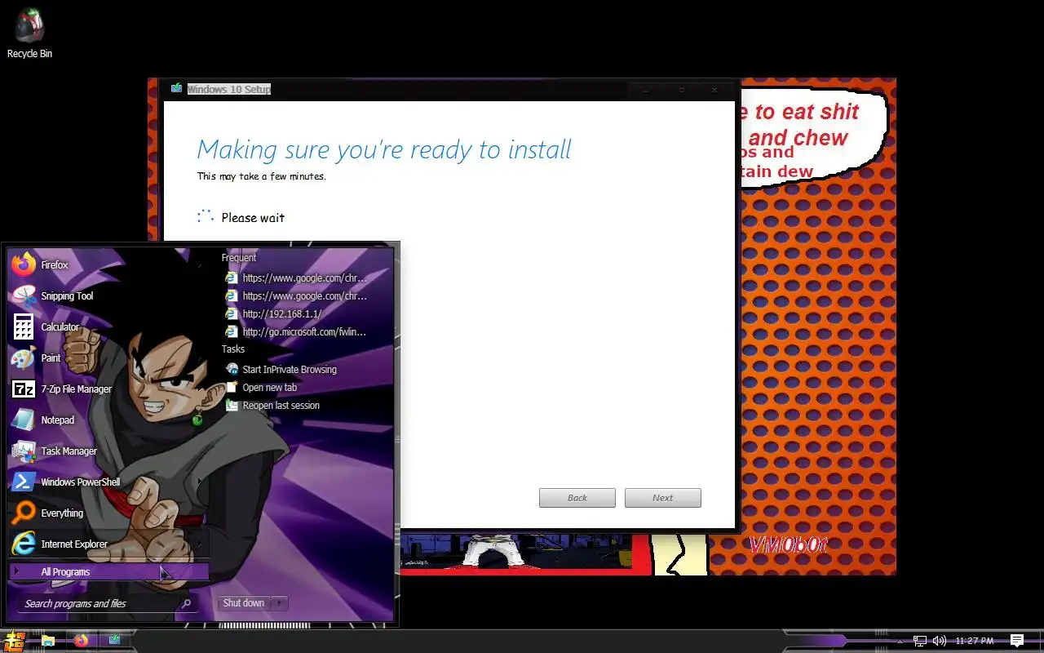1044x653 pixels.
Task: Select the Recycle Bin desktop icon
Action: pos(29,34)
